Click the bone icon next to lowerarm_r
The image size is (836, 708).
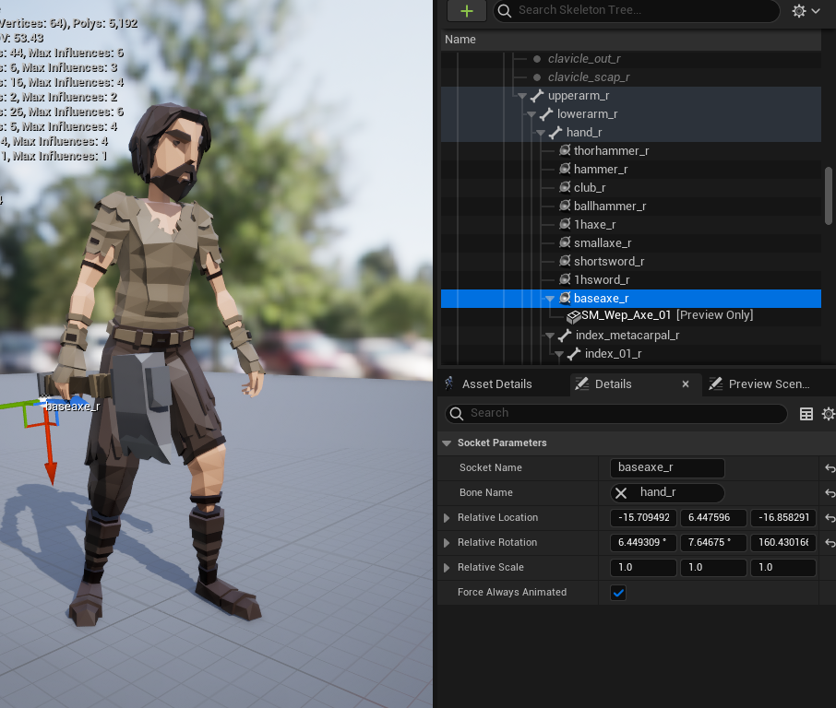coord(546,114)
